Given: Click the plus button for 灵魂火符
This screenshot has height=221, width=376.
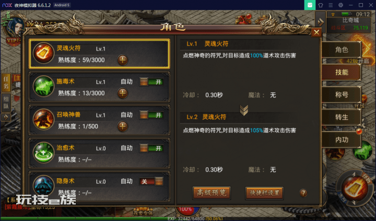Looking at the screenshot, I should 123,60.
